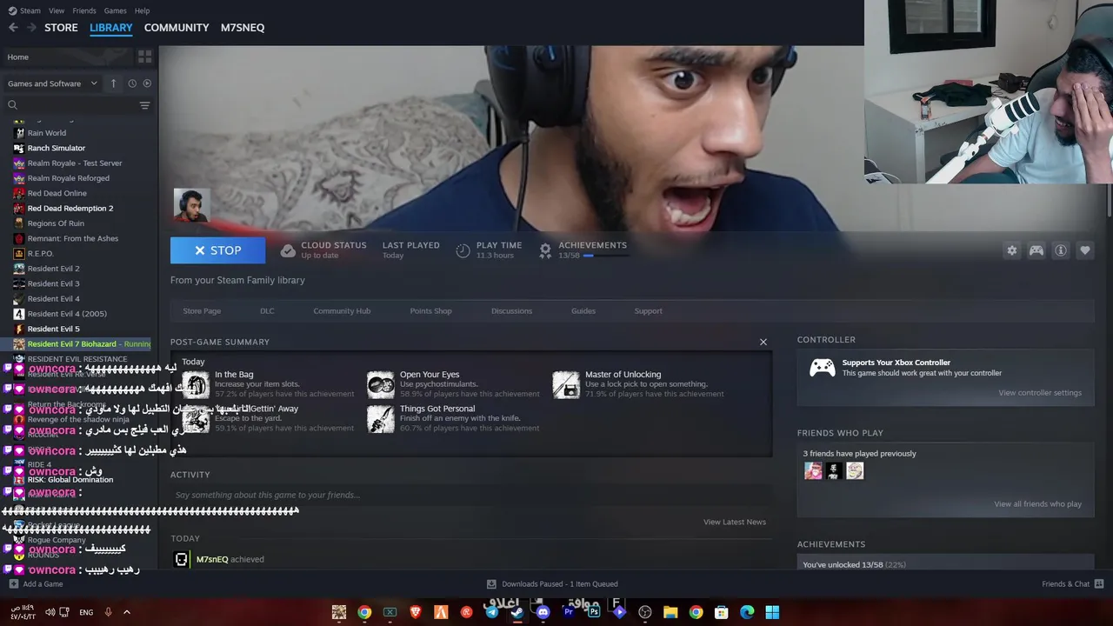Click the achievements gear-badge icon
This screenshot has height=626, width=1113.
tap(545, 250)
